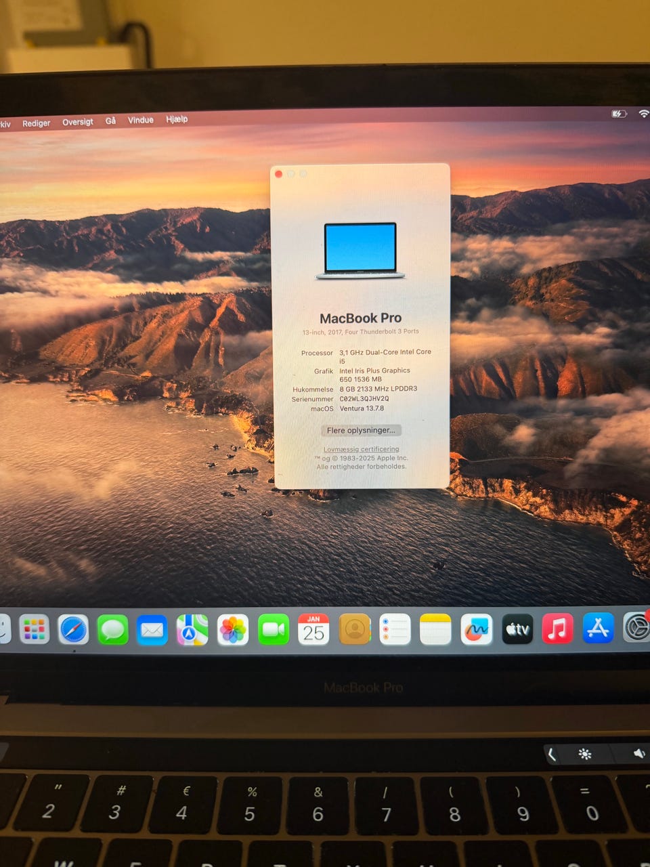Click the "Serienummer" label

pos(312,399)
